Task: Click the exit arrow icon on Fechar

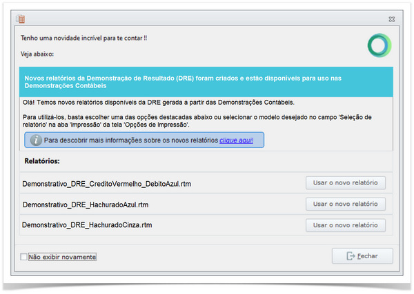Action: click(351, 256)
